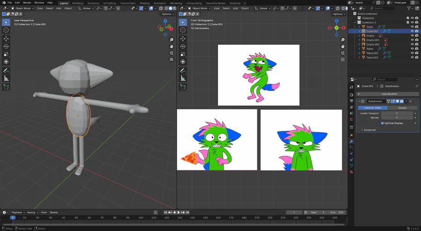Viewport: 421px width, 231px height.
Task: Toggle modifier realtime viewport display icon
Action: click(x=397, y=101)
